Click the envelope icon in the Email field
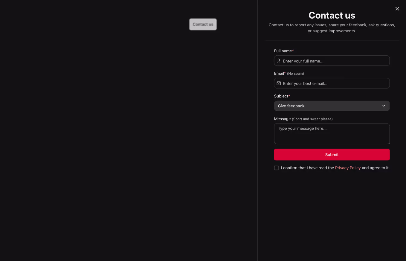 [x=279, y=83]
